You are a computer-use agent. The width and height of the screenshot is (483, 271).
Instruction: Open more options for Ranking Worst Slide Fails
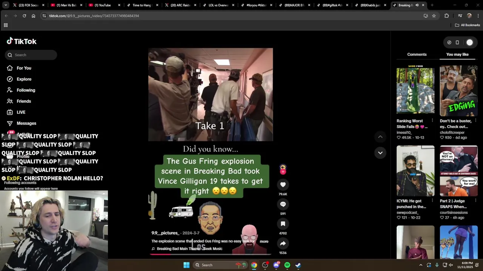pos(432,121)
